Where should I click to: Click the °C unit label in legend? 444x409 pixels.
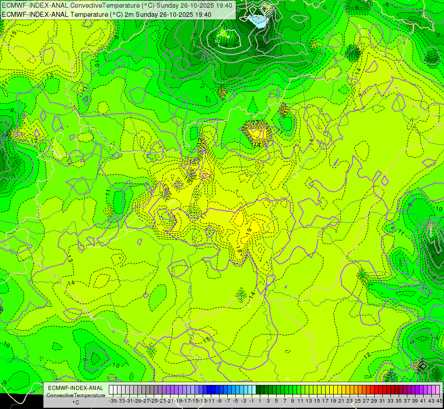tap(76, 403)
